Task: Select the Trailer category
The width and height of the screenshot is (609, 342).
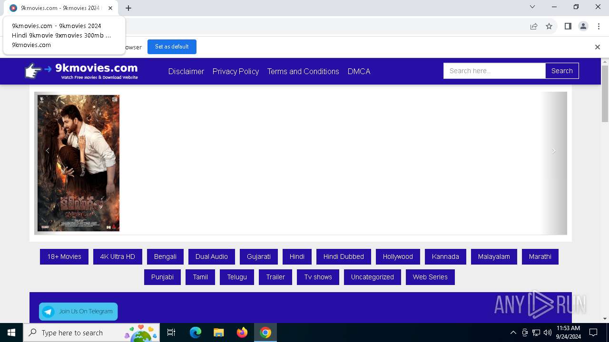Action: coord(275,277)
